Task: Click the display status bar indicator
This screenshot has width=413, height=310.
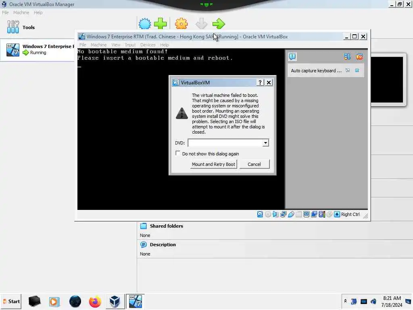Action: tap(307, 214)
